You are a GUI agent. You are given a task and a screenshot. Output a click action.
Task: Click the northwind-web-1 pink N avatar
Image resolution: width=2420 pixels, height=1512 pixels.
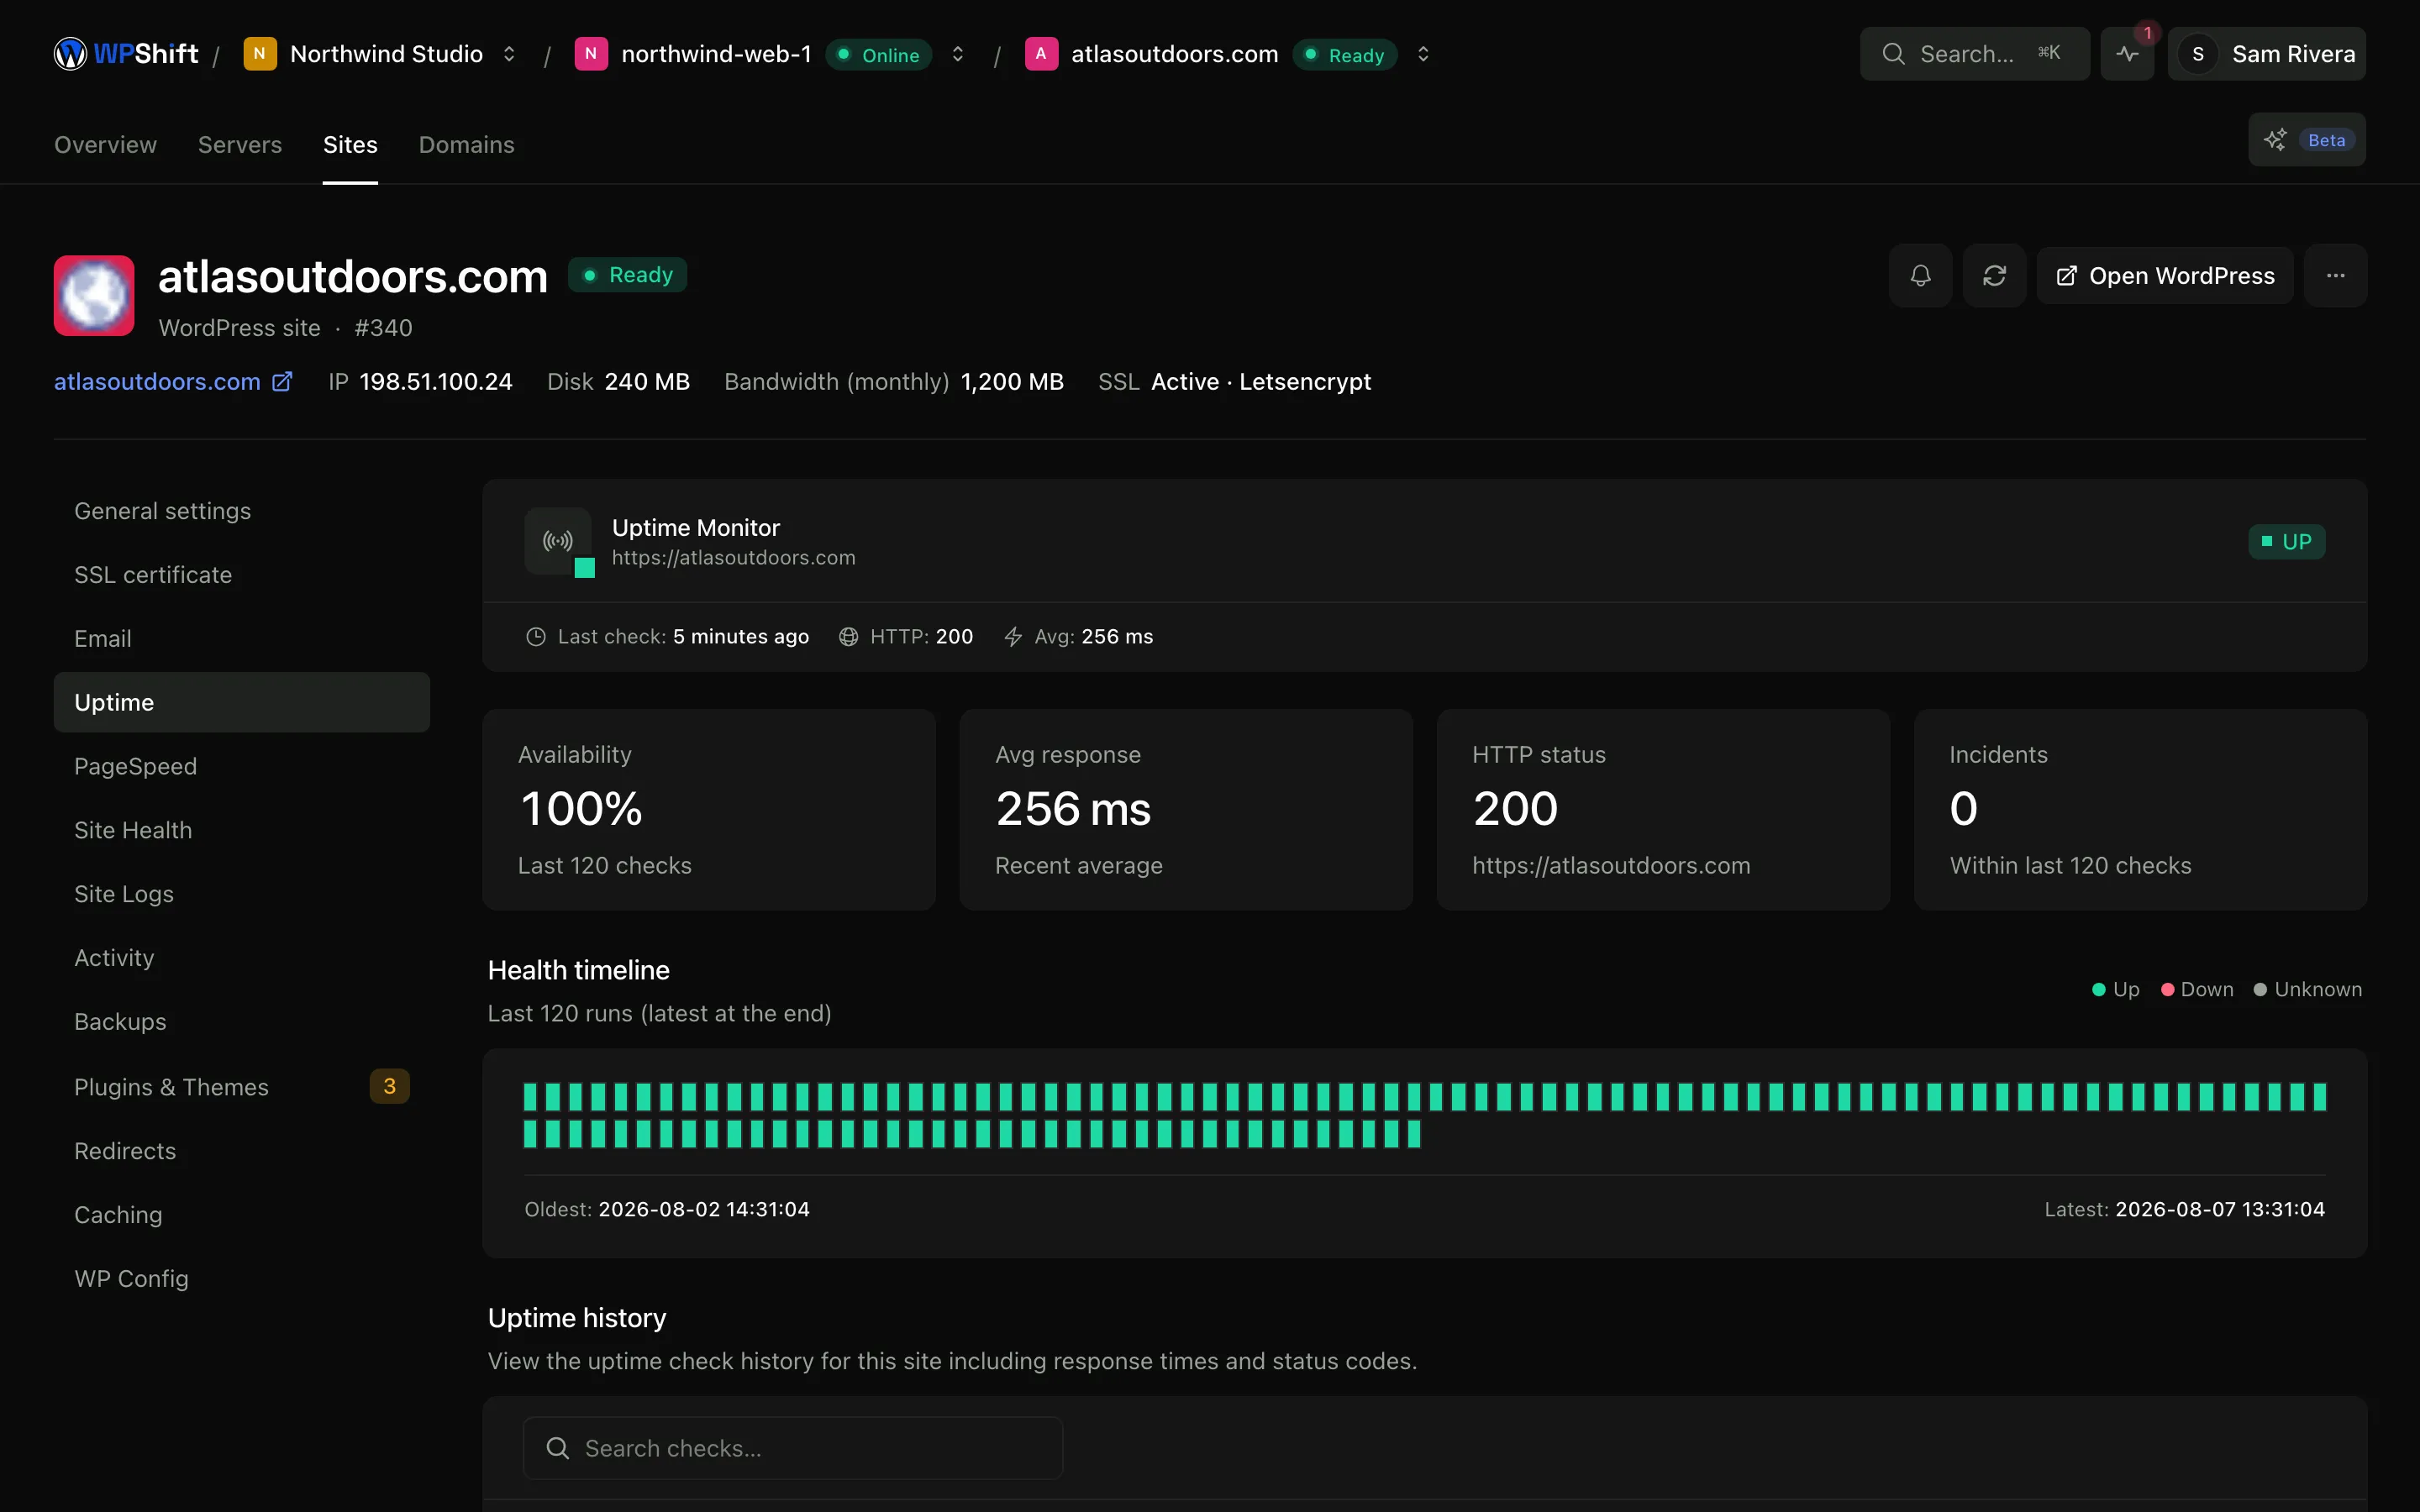point(591,54)
